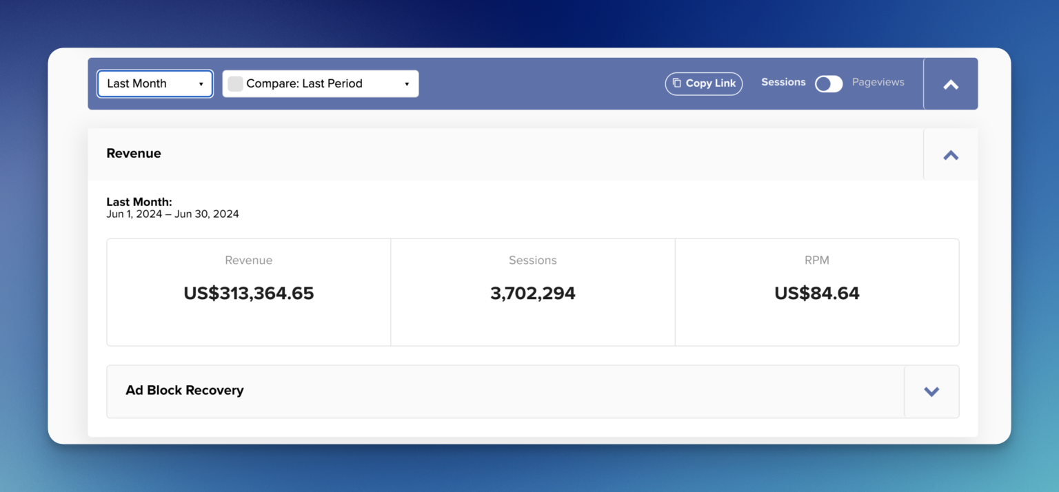Open the Compare: Last Period dropdown

321,83
